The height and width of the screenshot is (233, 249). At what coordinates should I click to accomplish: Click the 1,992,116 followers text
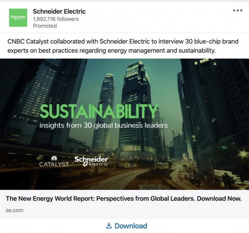(56, 19)
